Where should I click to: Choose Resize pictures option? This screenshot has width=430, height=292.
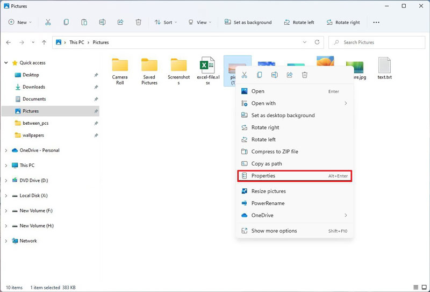coord(295,191)
